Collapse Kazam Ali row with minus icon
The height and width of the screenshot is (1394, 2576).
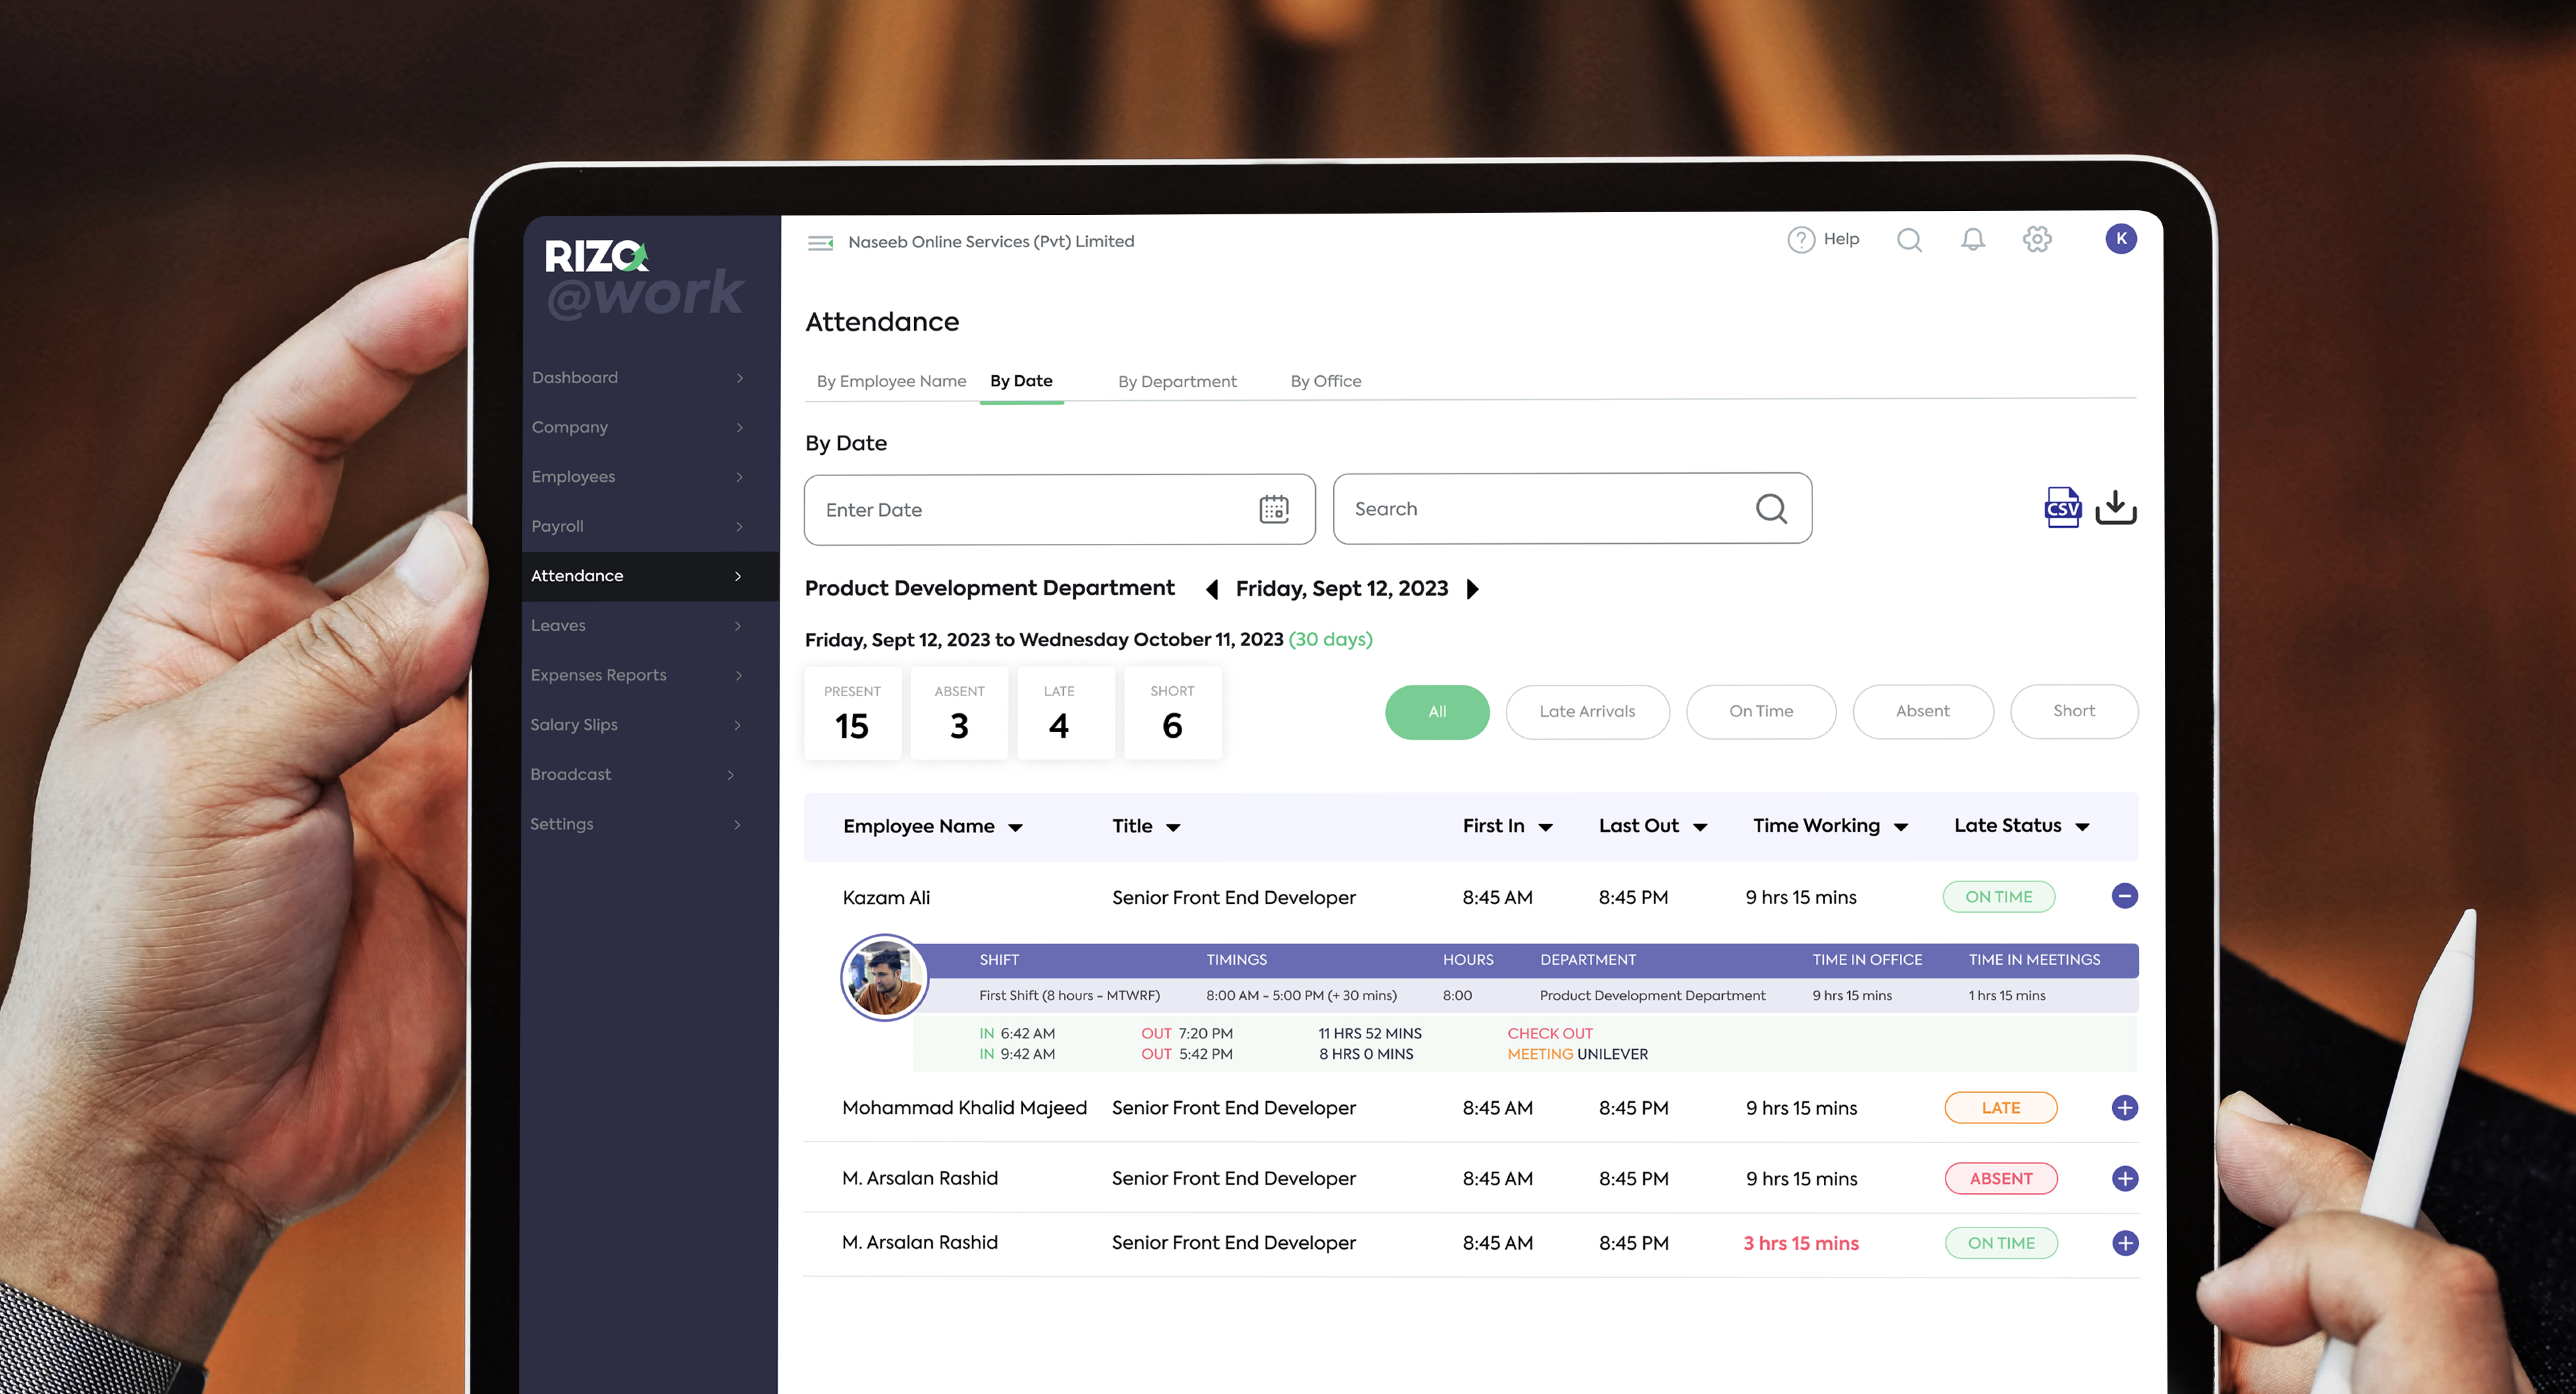click(2124, 896)
